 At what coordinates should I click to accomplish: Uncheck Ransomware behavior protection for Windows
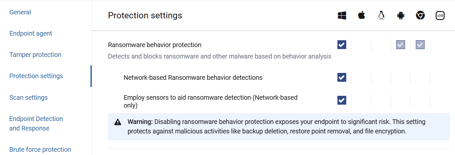(342, 45)
